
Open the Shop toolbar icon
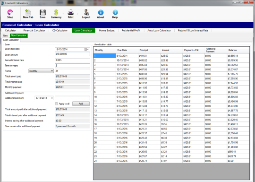(10, 14)
